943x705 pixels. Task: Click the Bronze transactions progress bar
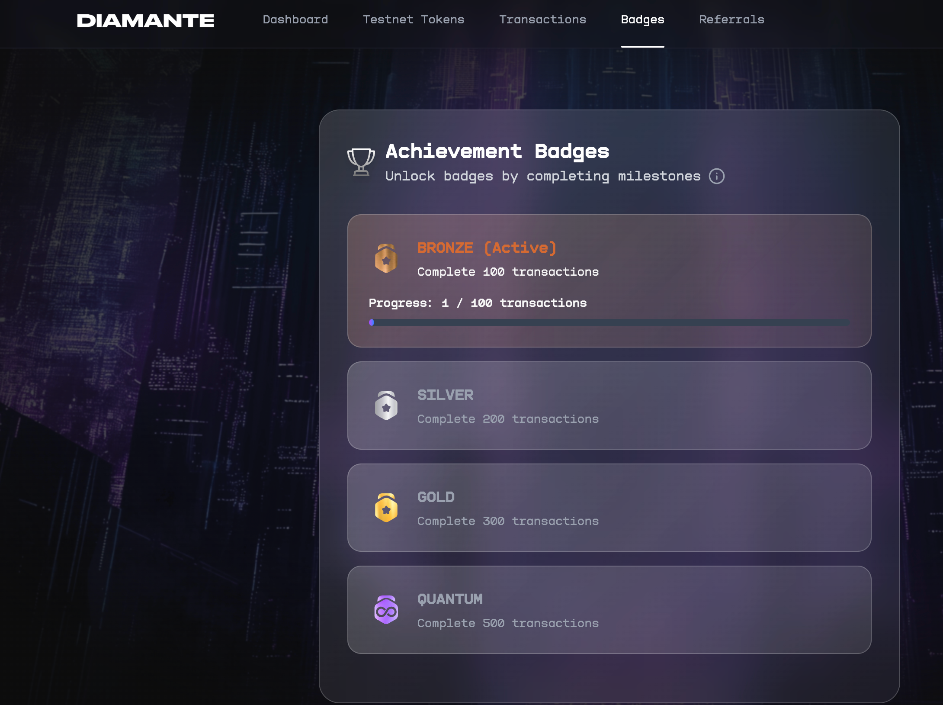609,322
